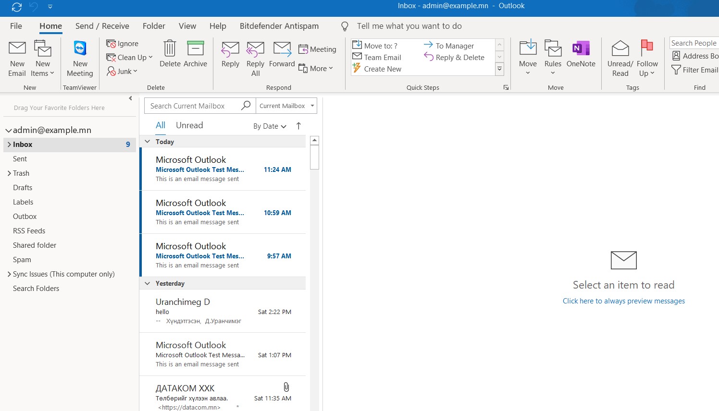Open the Junk dropdown

pos(122,72)
